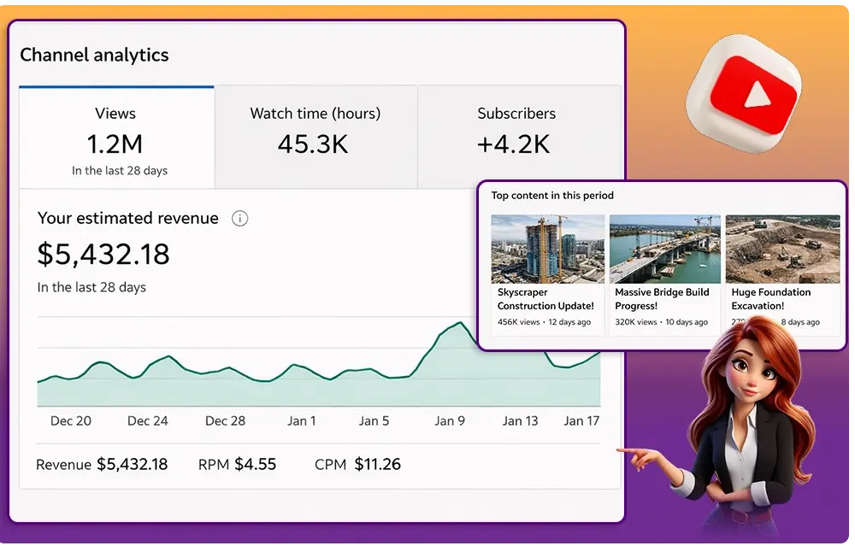Click the "Top content in this period" heading

(x=552, y=196)
